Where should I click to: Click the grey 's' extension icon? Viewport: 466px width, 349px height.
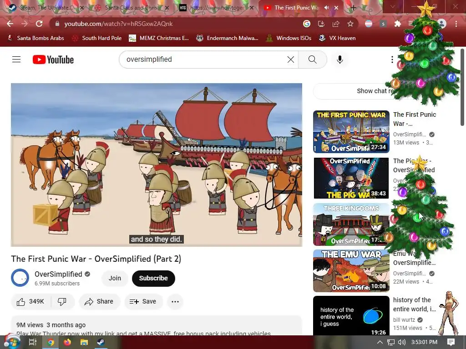point(383,24)
